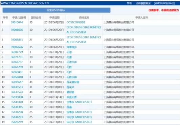Image resolution: width=180 pixels, height=125 pixels.
Task: Open trademark name for application 36966707
Action: pyautogui.click(x=72, y=62)
